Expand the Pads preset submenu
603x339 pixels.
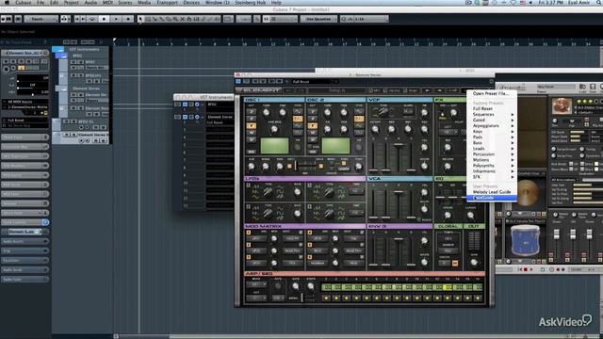[492, 137]
